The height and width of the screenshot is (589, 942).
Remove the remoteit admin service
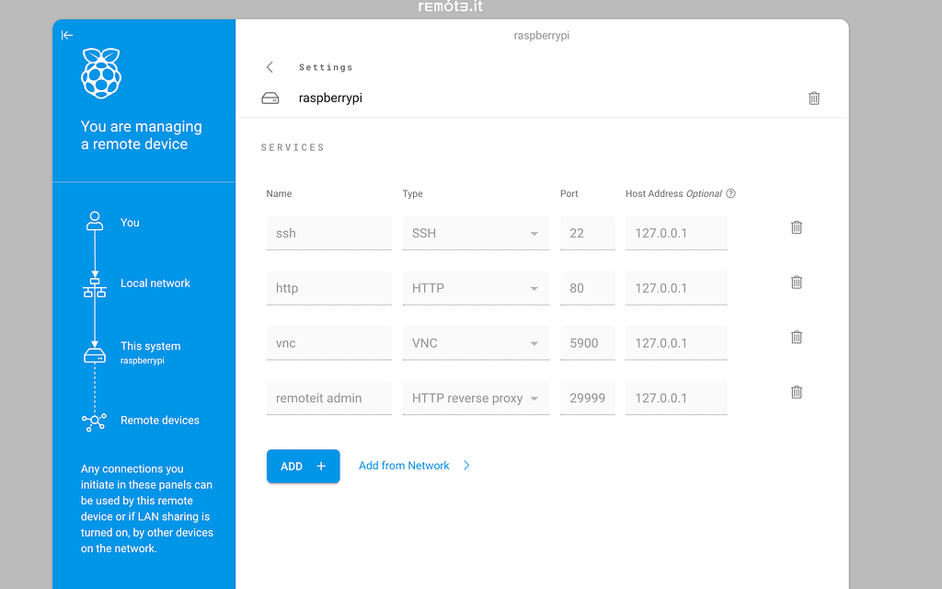(797, 392)
